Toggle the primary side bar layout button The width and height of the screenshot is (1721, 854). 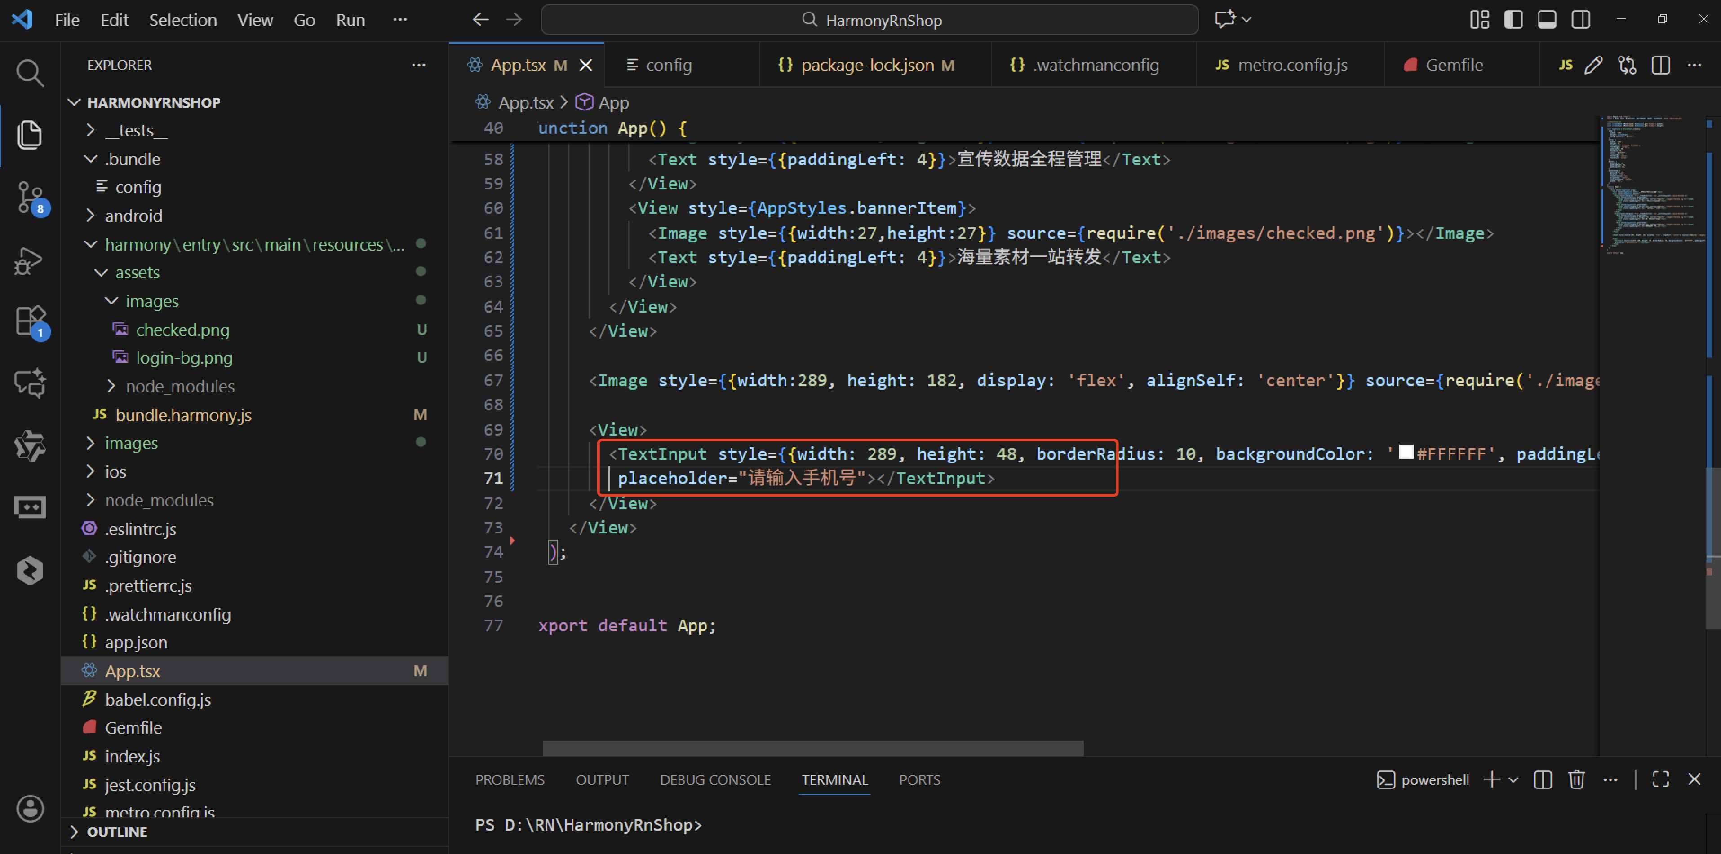(x=1513, y=19)
